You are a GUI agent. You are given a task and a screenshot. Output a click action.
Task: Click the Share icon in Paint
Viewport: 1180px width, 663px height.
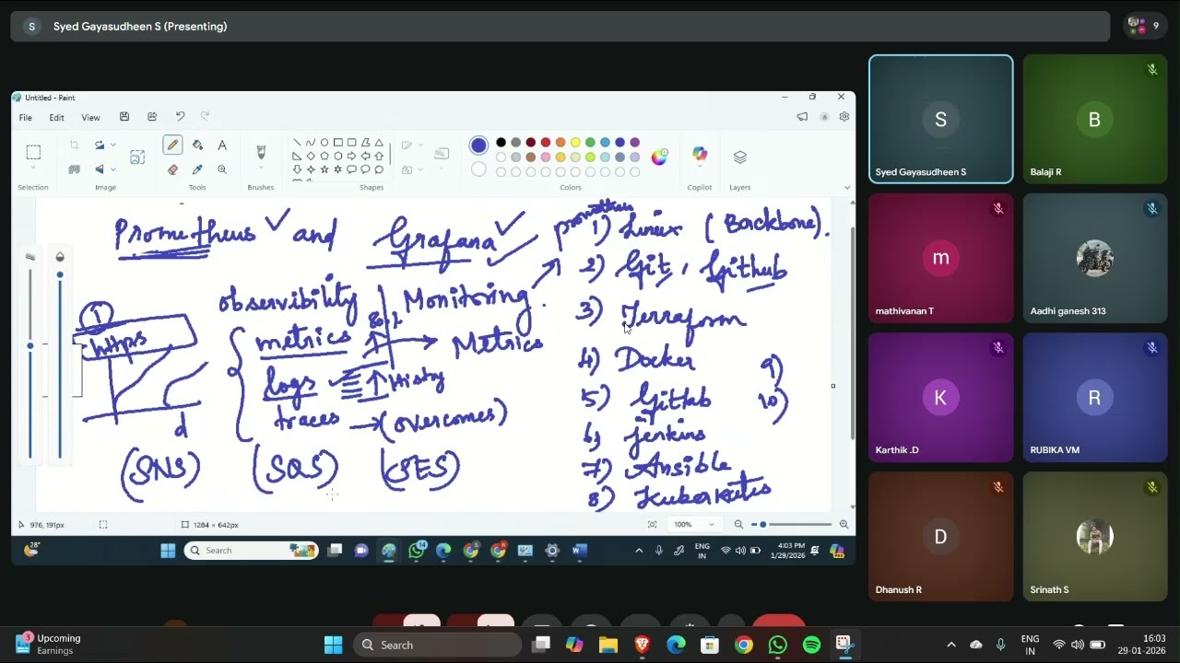pyautogui.click(x=152, y=117)
